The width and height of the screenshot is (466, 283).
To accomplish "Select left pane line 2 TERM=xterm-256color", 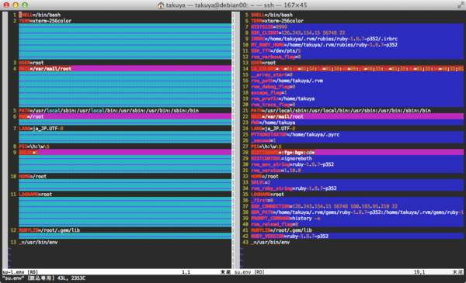I will [x=45, y=21].
